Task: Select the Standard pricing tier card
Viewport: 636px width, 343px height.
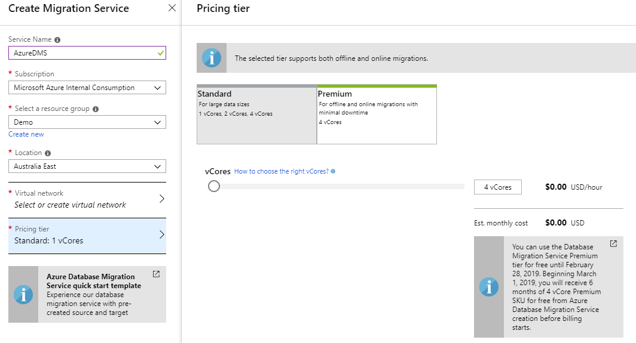Action: coord(256,115)
